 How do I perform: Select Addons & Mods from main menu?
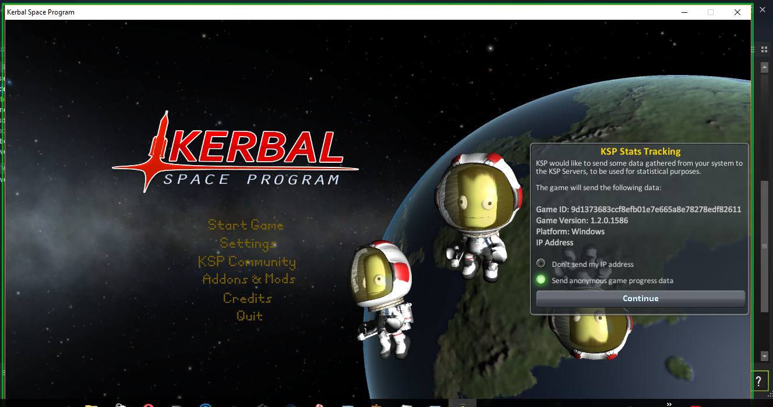[x=248, y=279]
